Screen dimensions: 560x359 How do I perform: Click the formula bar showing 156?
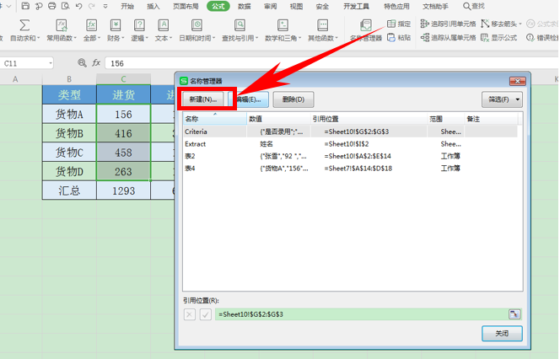click(331, 63)
